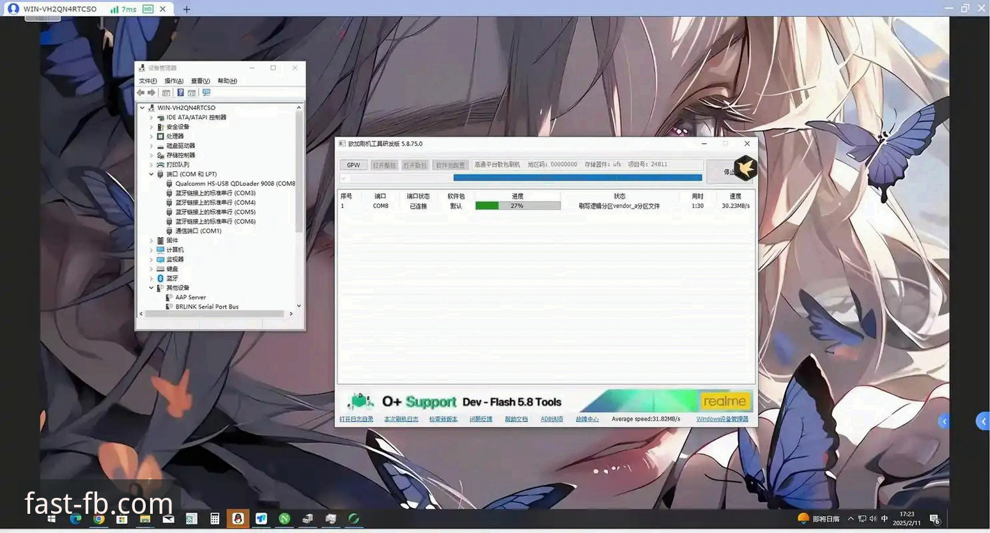
Task: Open the Calculator taskbar icon
Action: (x=215, y=519)
